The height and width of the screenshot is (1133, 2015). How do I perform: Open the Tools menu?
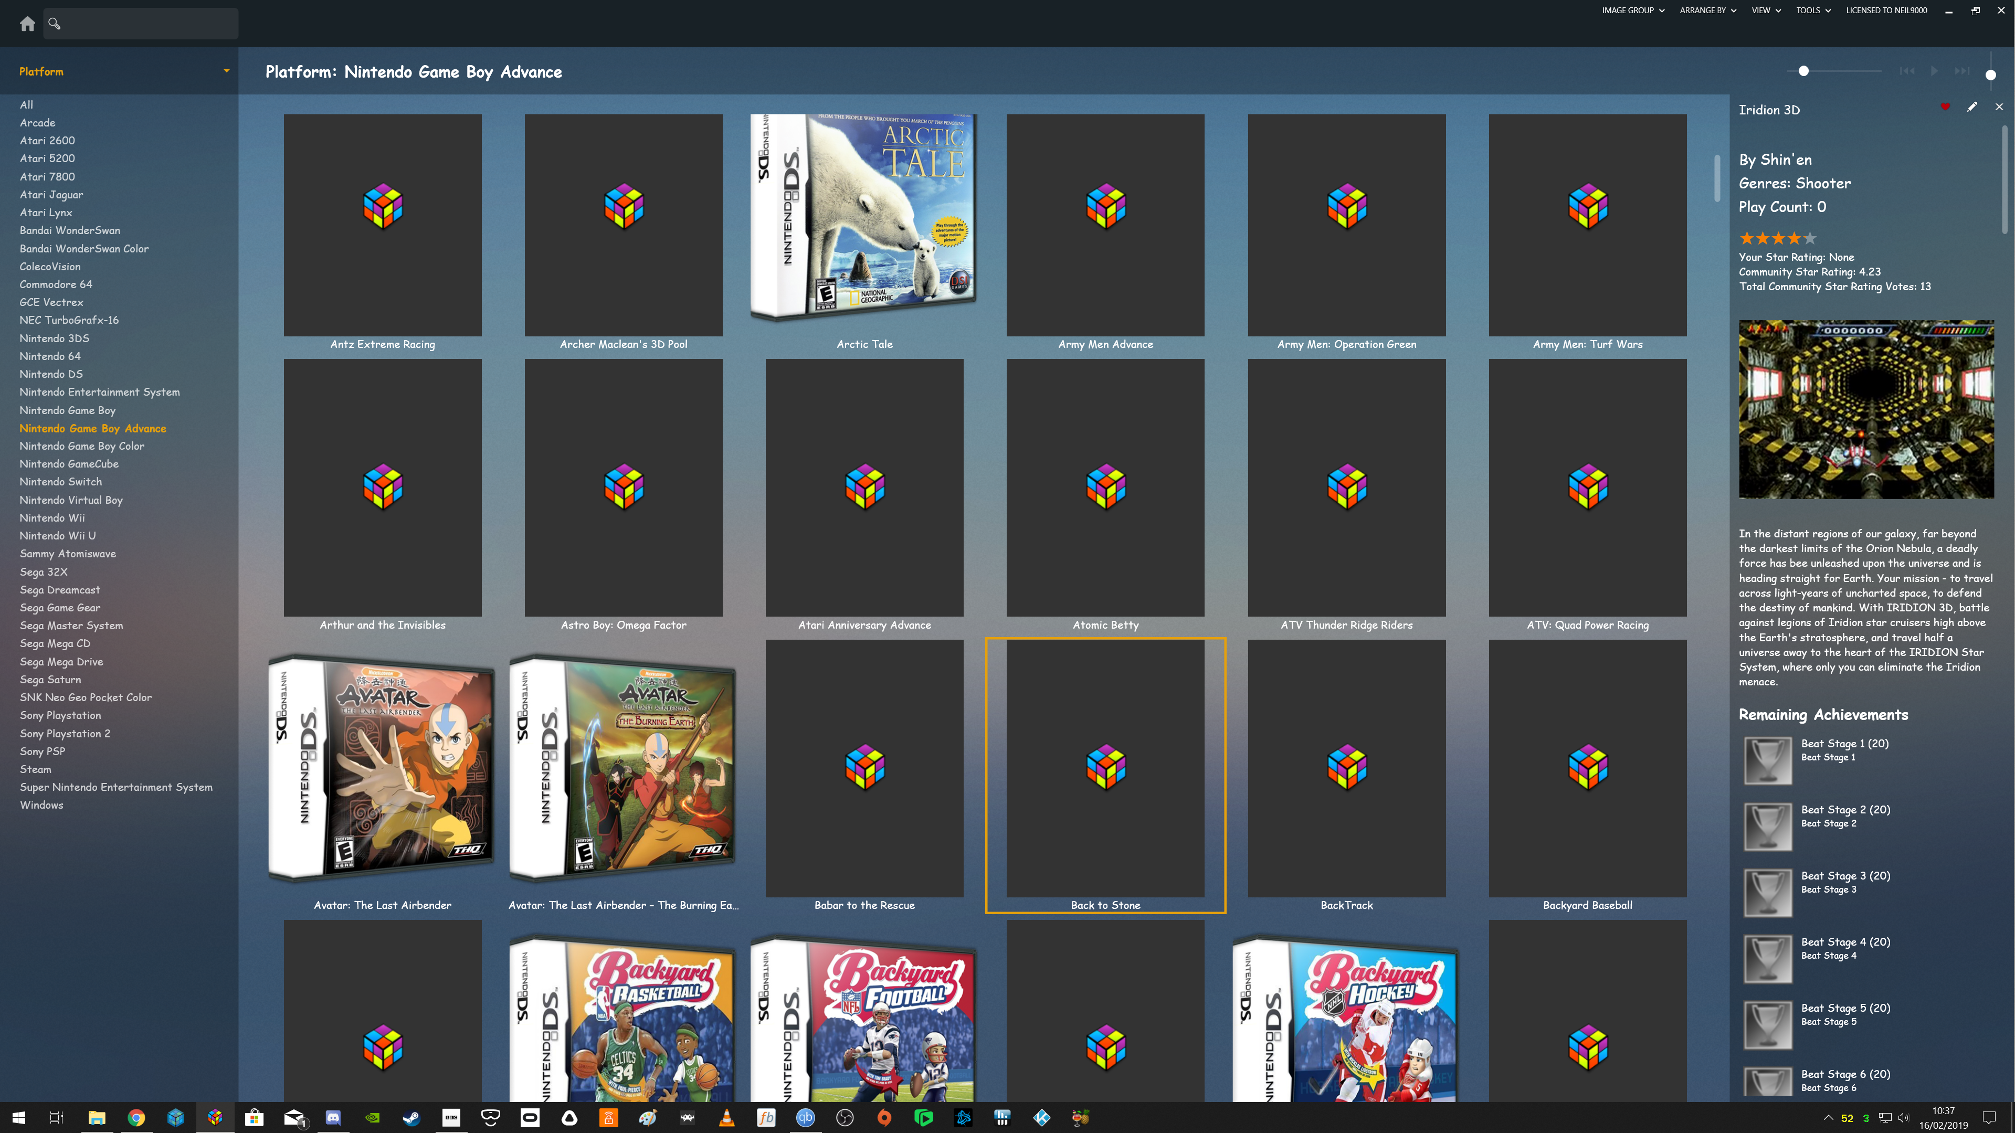pyautogui.click(x=1813, y=10)
